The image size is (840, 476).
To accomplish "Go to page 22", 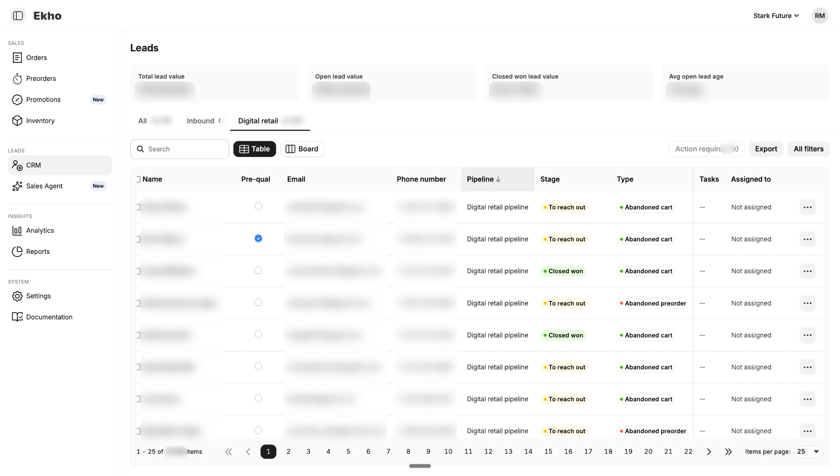I will tap(688, 452).
